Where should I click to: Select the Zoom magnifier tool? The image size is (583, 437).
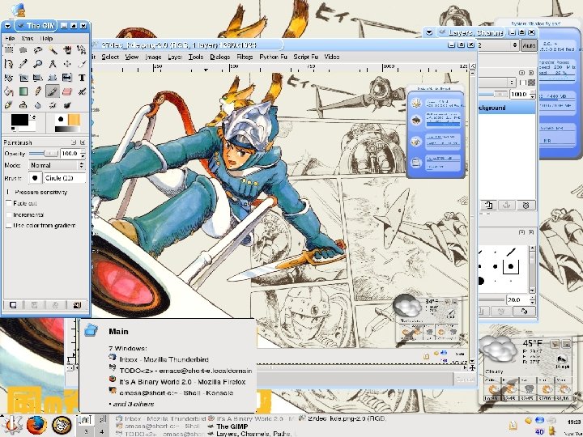click(37, 64)
